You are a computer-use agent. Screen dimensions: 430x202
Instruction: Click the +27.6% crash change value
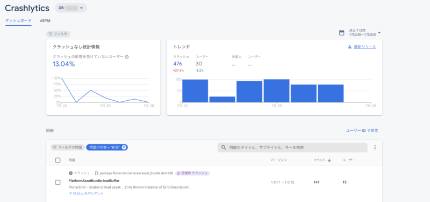coord(178,71)
